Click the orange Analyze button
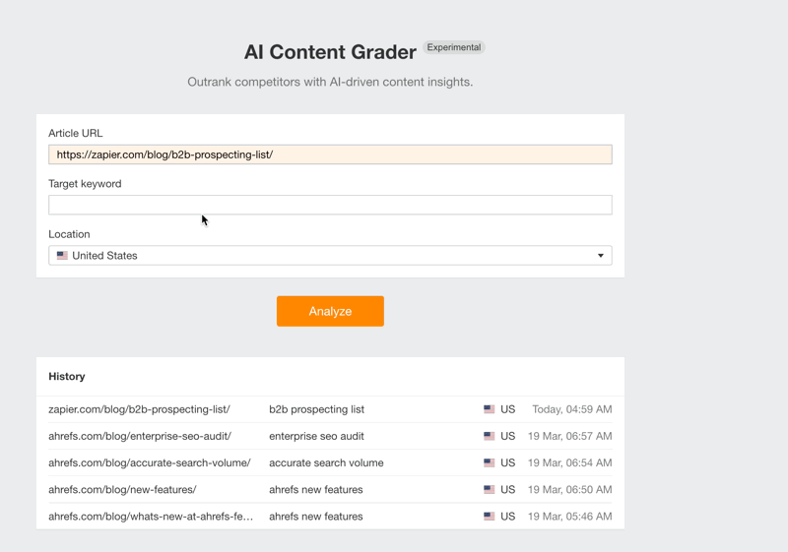 pos(330,311)
